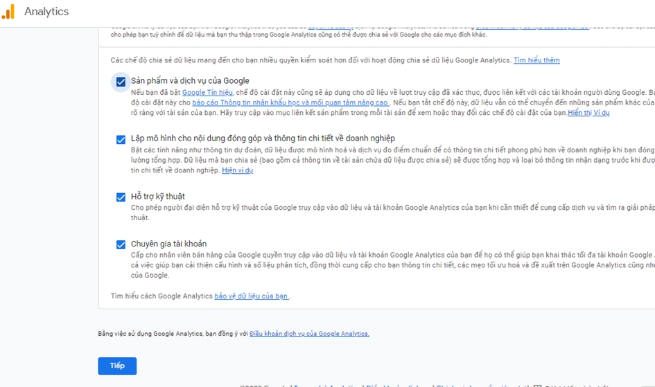This screenshot has width=655, height=387.
Task: Click "Các chế độ chia sẻ dữ liệu" sentence
Action: click(x=311, y=60)
